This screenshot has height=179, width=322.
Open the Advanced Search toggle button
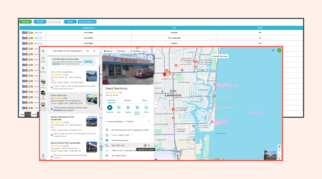(87, 22)
